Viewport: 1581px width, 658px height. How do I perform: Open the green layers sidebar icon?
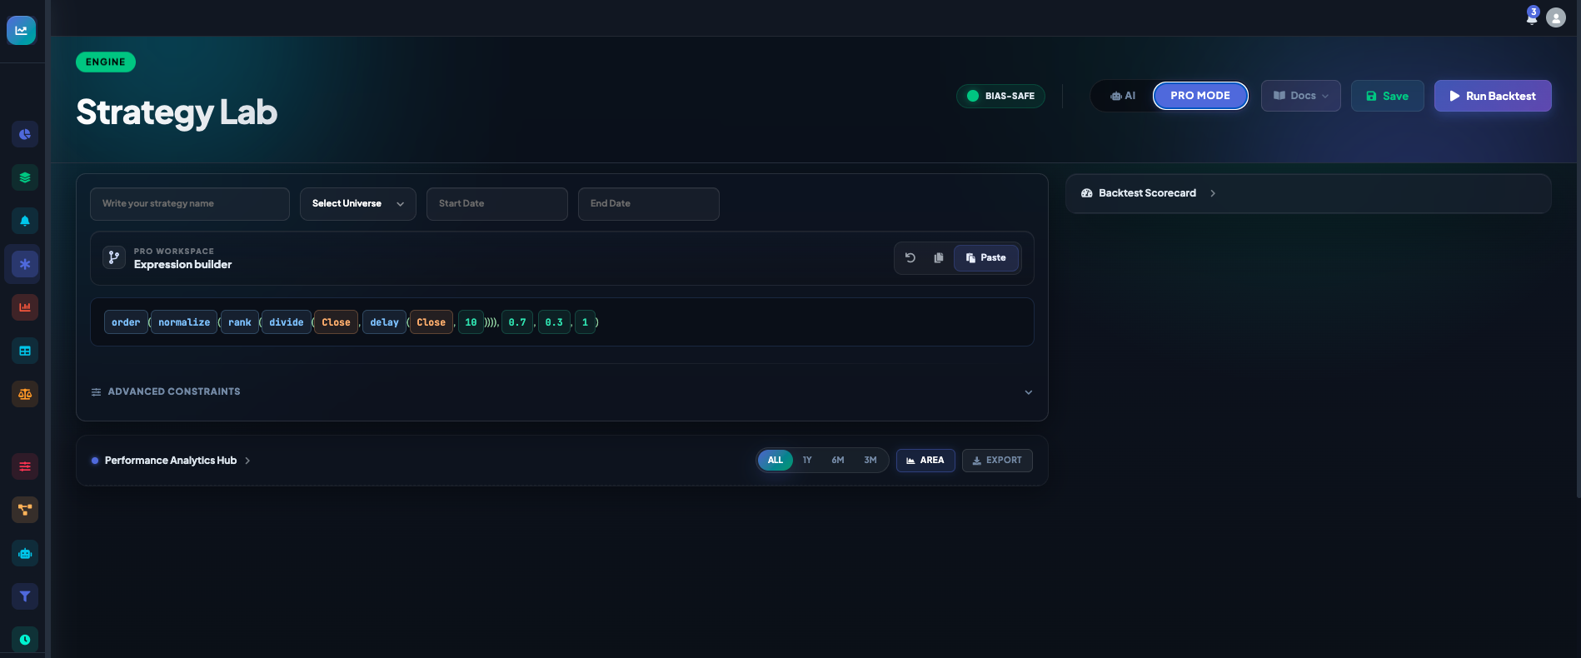pyautogui.click(x=25, y=177)
